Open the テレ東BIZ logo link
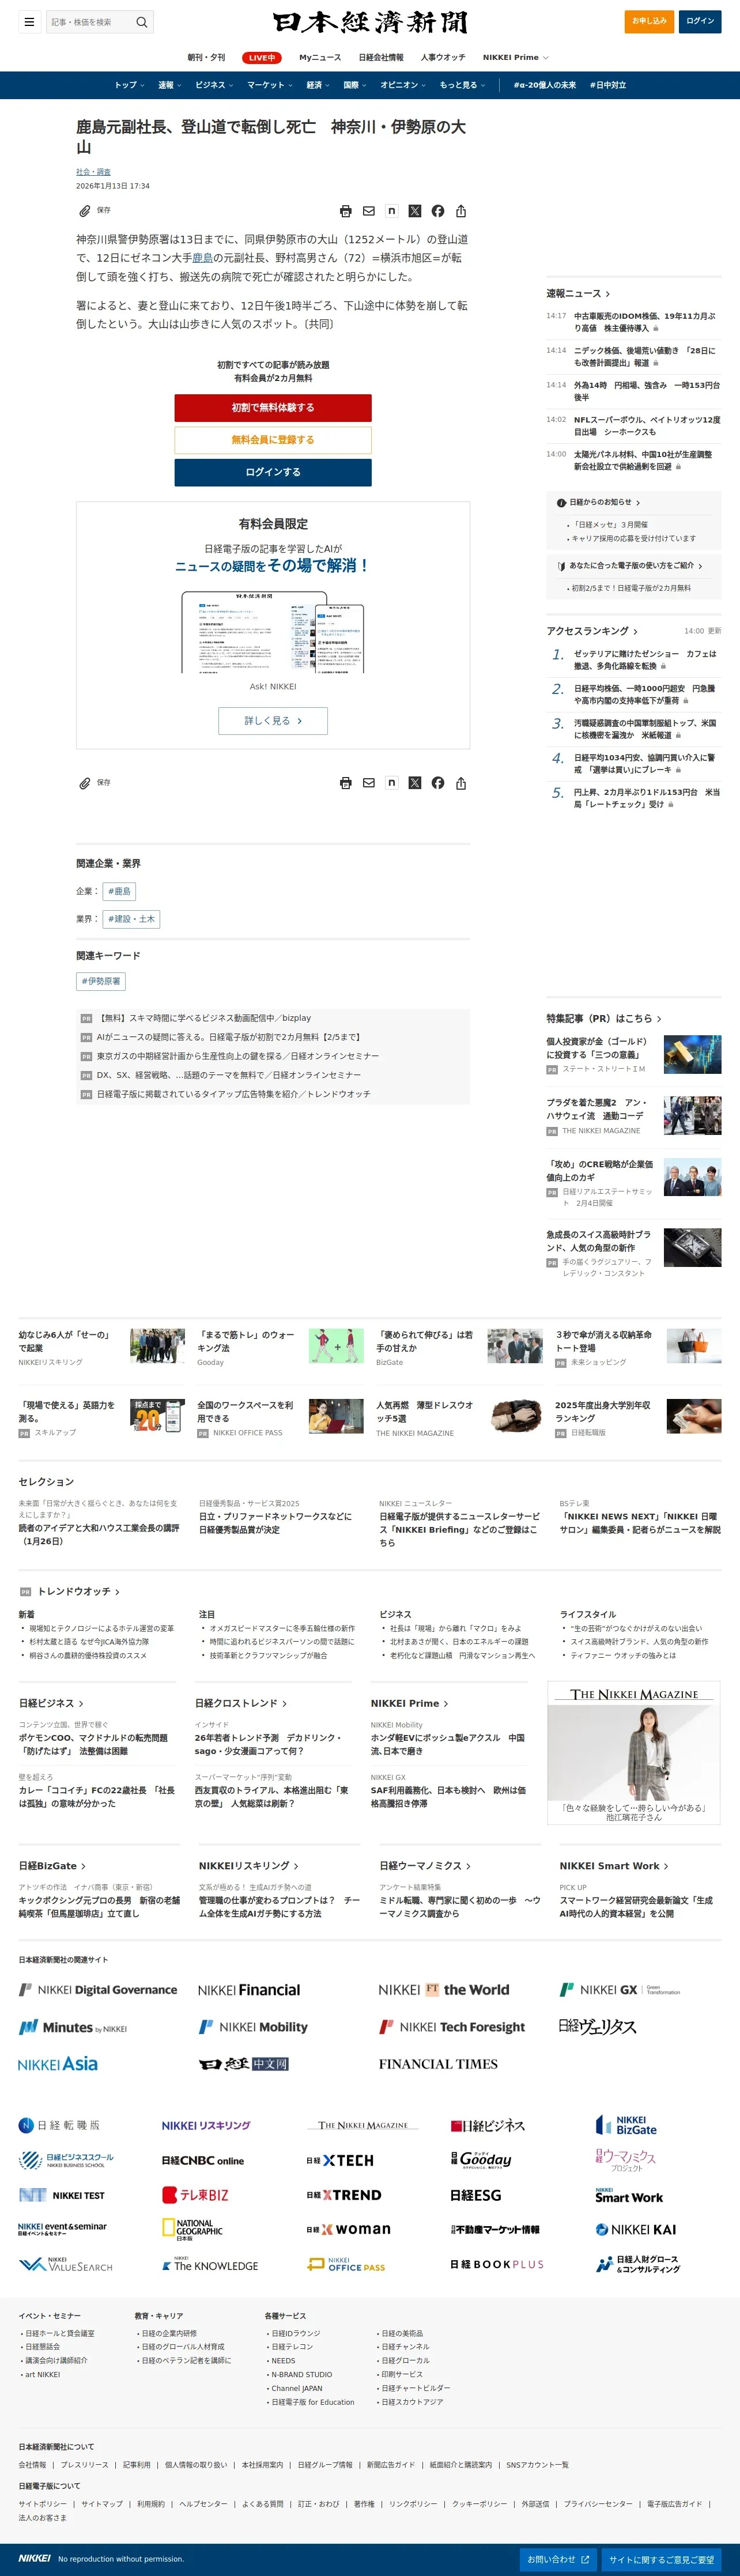 pos(195,2194)
